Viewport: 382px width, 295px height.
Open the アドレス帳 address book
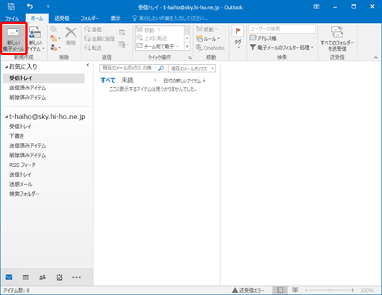click(263, 38)
